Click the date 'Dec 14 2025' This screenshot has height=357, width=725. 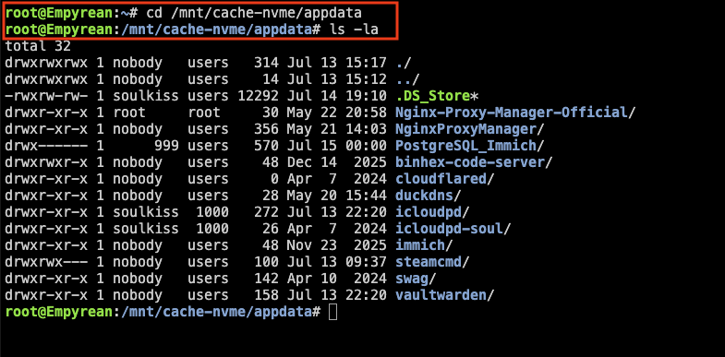336,162
